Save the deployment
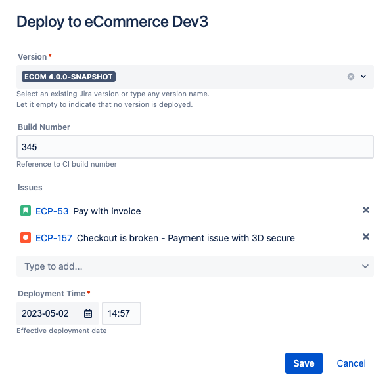391x381 pixels. click(x=304, y=363)
